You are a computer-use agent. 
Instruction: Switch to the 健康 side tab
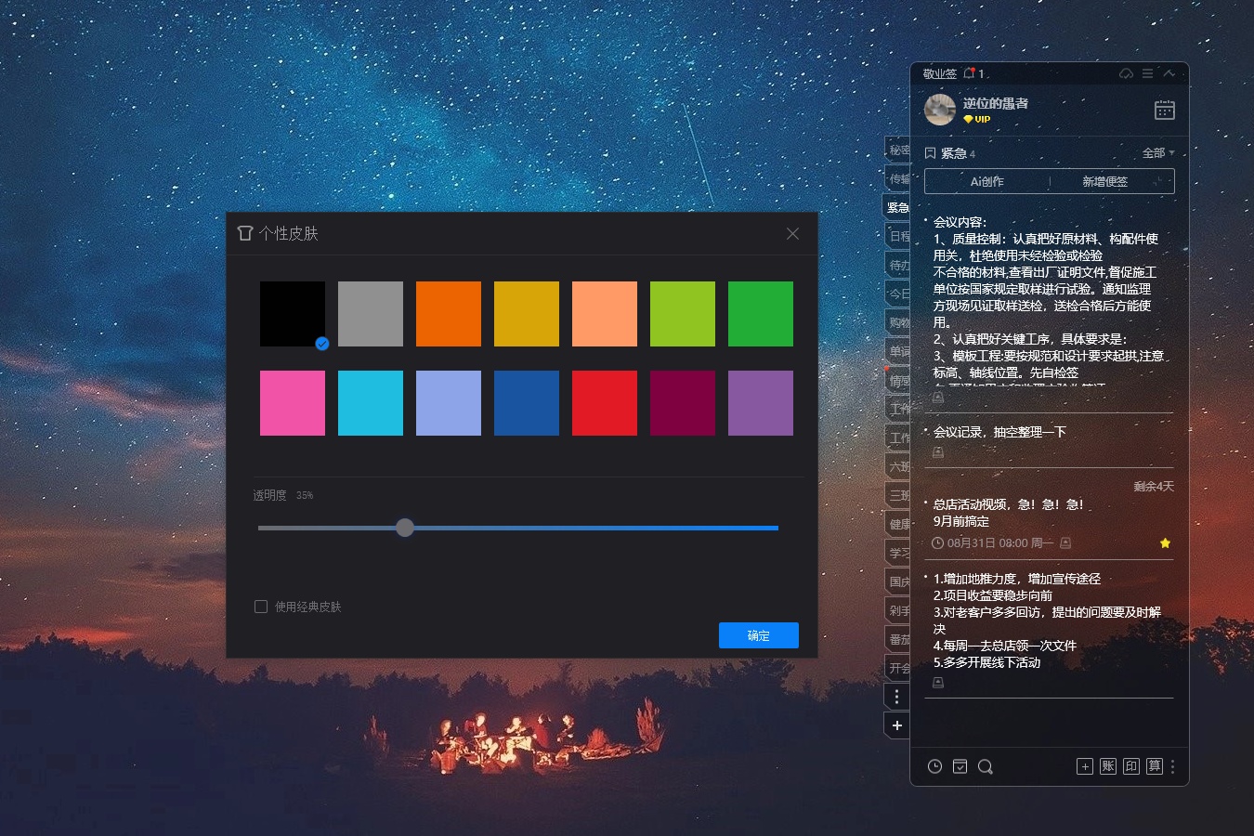point(897,524)
